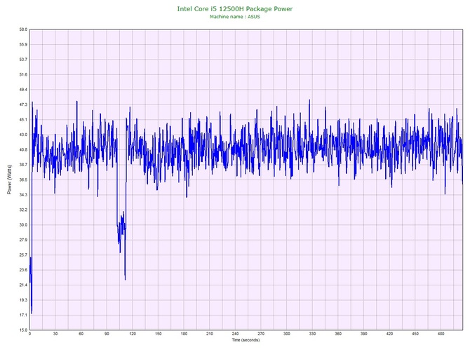The image size is (470, 352).
Task: Click the 480 seconds time axis tick
Action: pos(441,334)
